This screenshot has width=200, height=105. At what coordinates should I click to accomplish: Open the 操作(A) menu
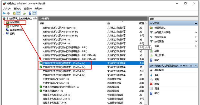(17, 8)
